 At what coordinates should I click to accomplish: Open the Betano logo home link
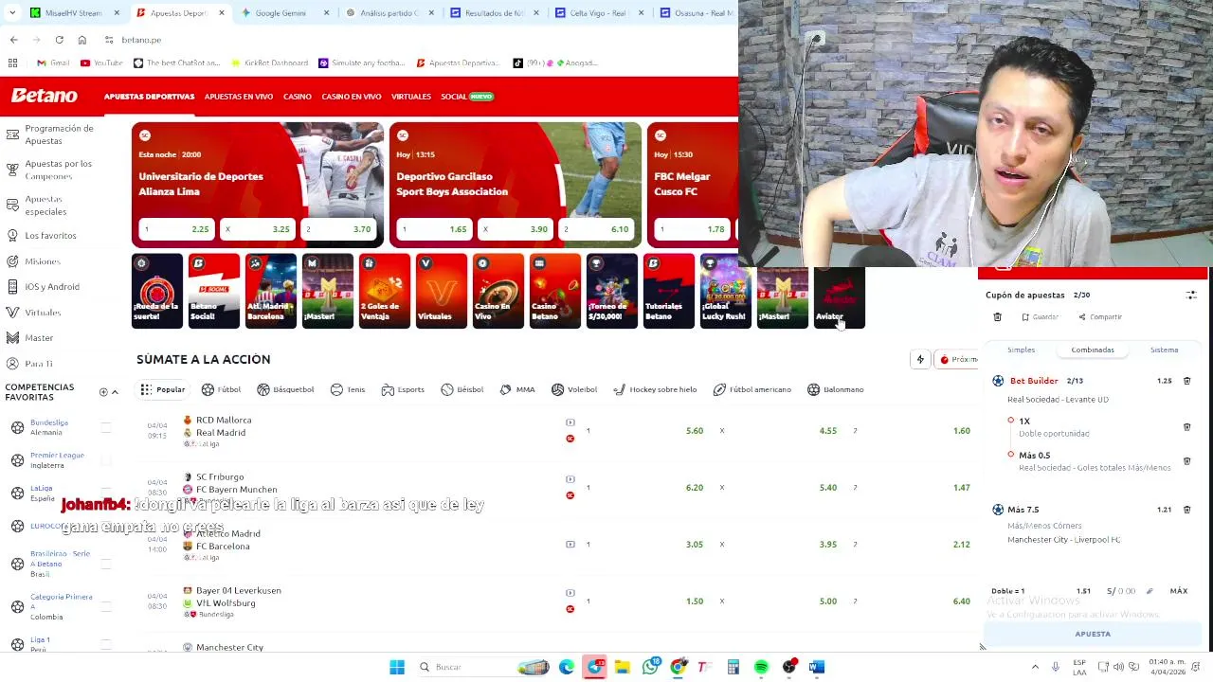[x=44, y=96]
